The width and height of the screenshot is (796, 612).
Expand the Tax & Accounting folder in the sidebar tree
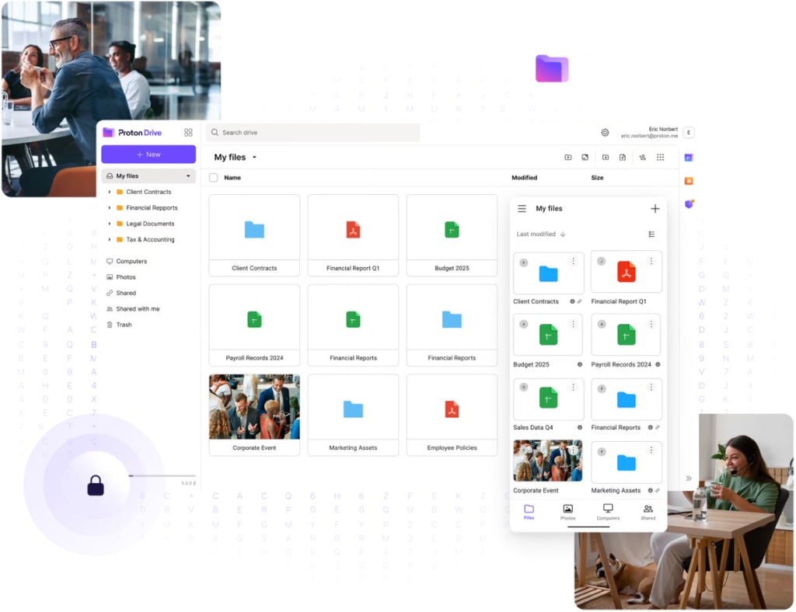click(x=110, y=239)
